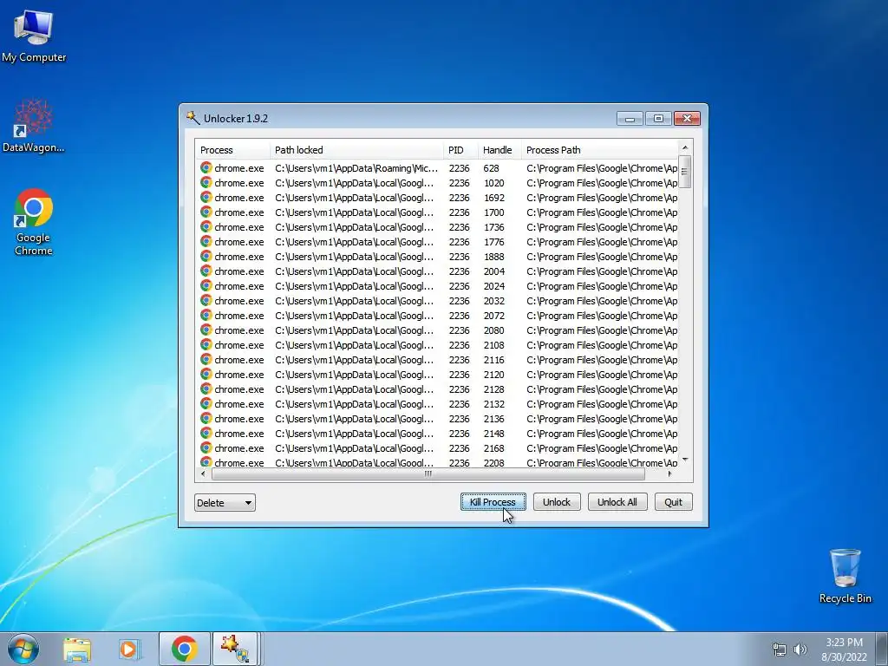Click the process path in handle 1020 row
888x666 pixels.
tap(602, 183)
